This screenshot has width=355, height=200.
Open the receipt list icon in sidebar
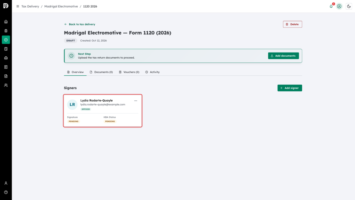point(6,67)
